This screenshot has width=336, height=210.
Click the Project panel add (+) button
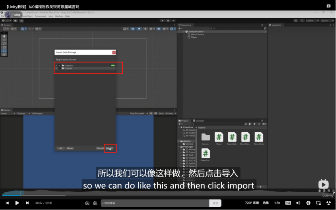[x=181, y=124]
